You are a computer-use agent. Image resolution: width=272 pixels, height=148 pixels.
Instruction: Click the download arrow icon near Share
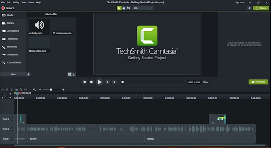[249, 8]
